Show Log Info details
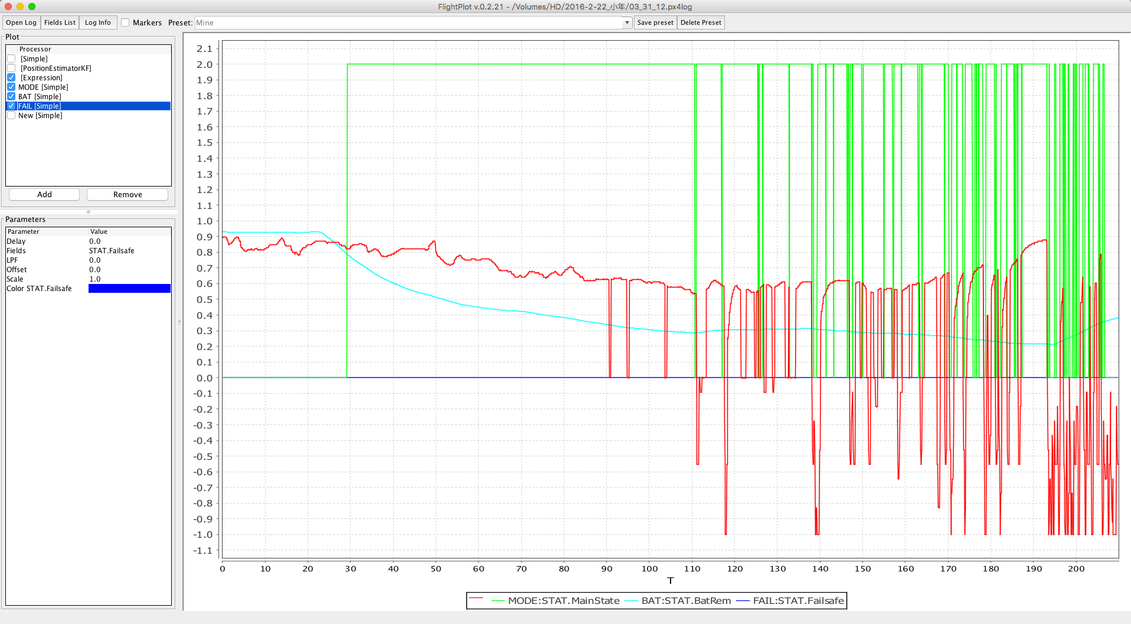 97,22
